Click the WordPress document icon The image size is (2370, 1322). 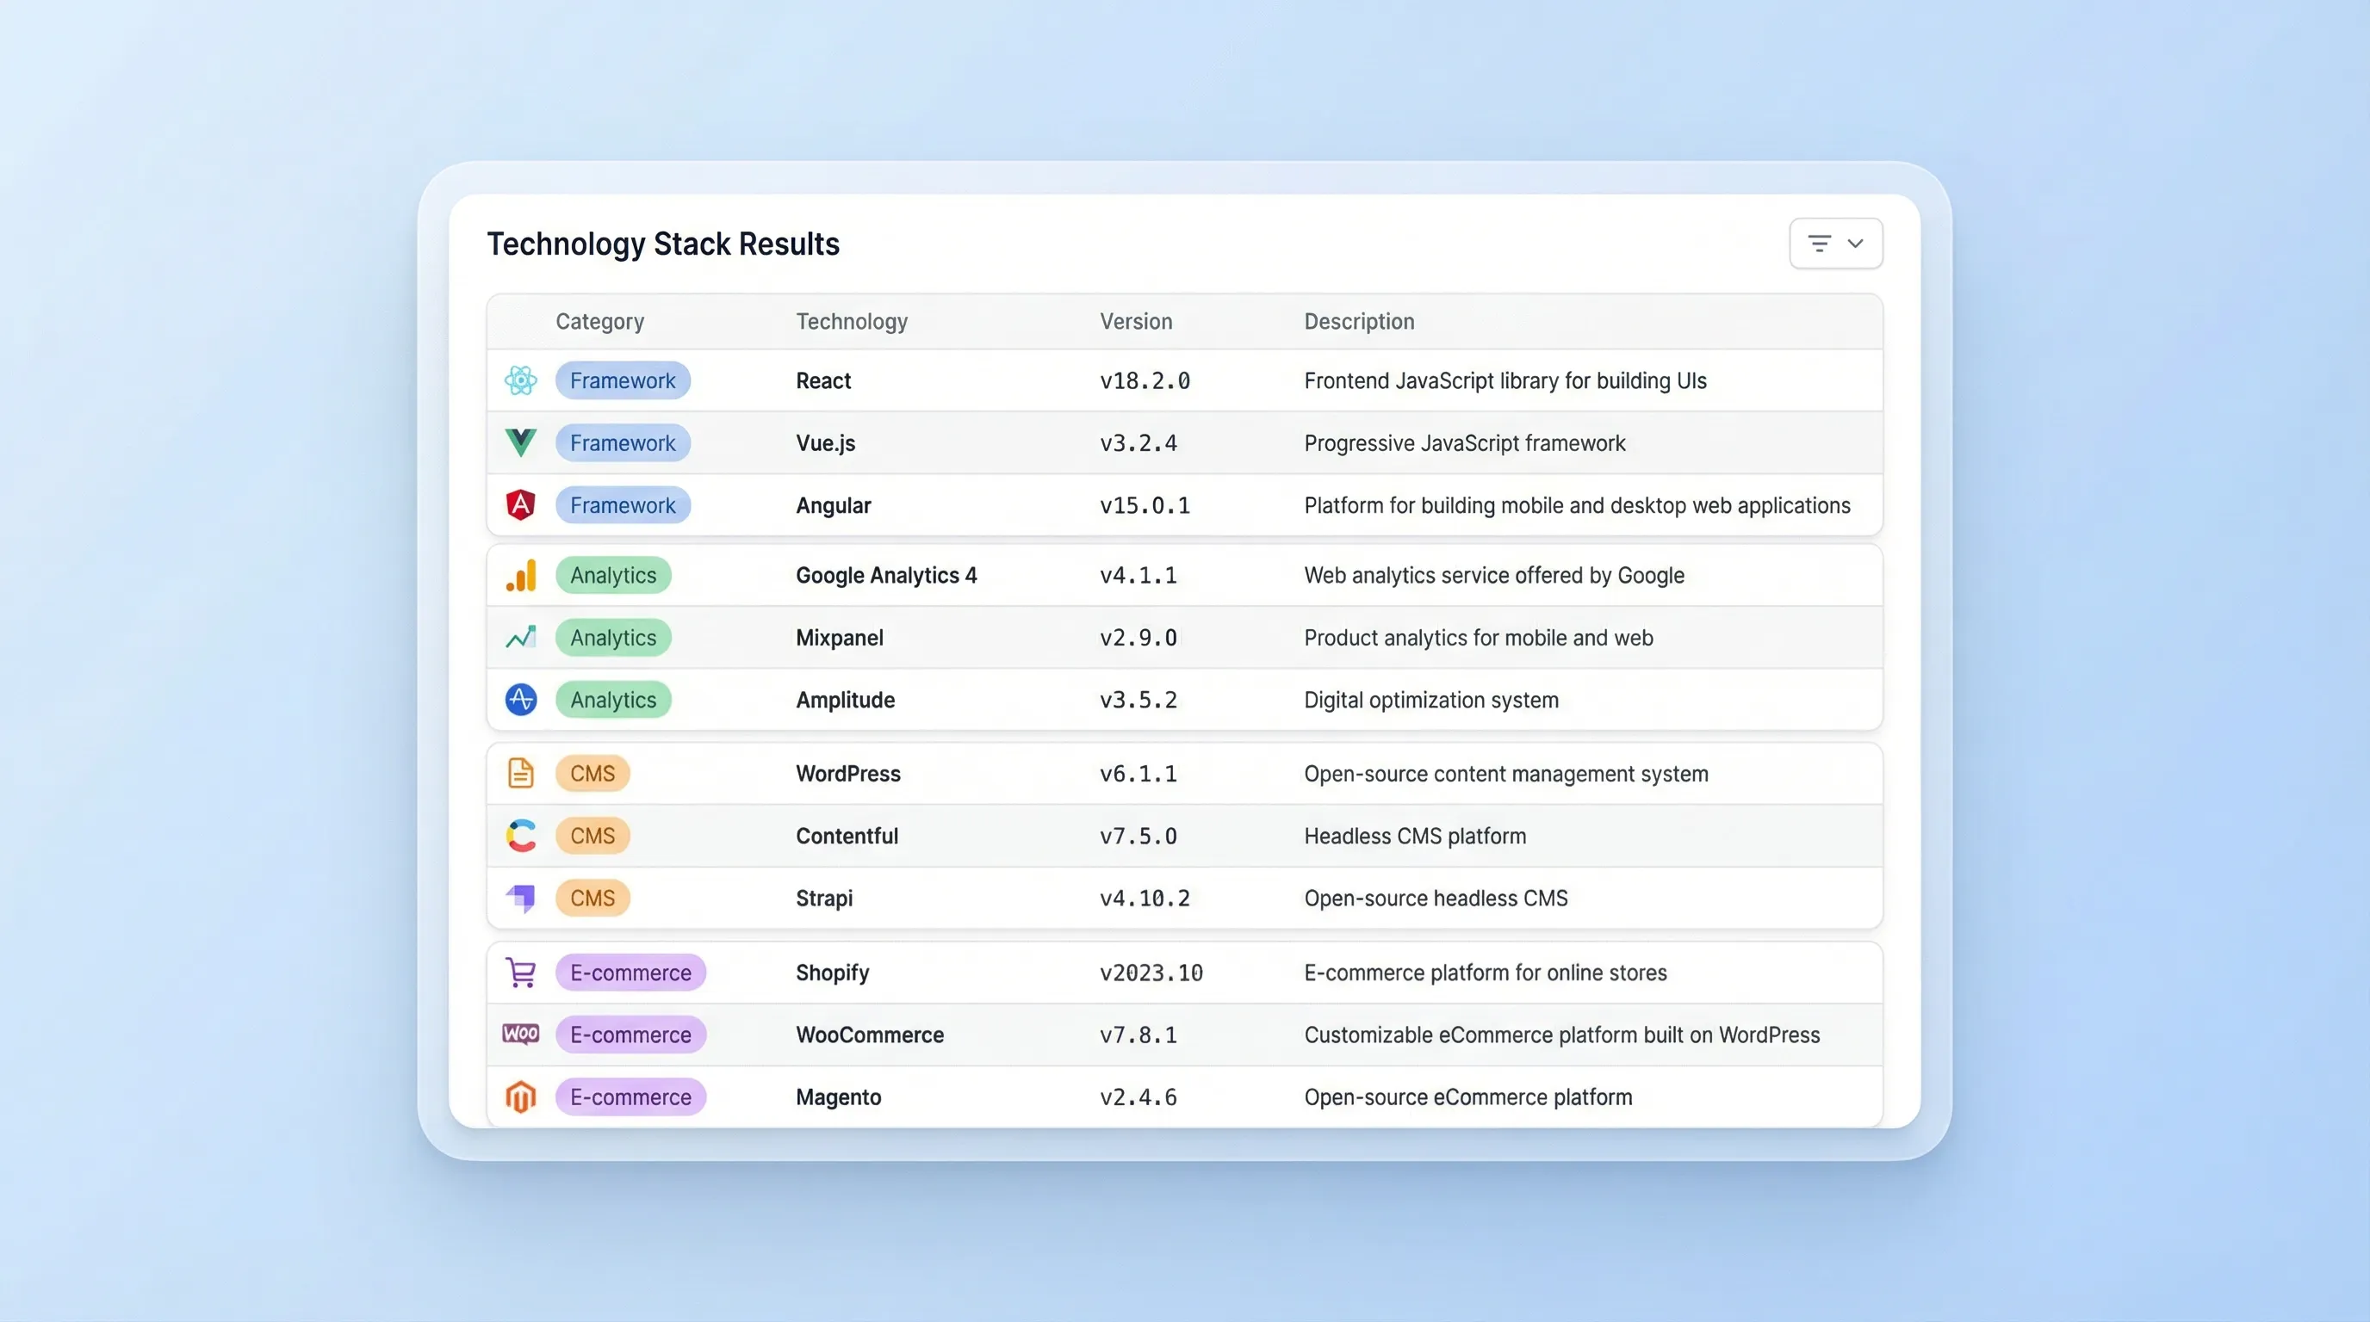[521, 773]
